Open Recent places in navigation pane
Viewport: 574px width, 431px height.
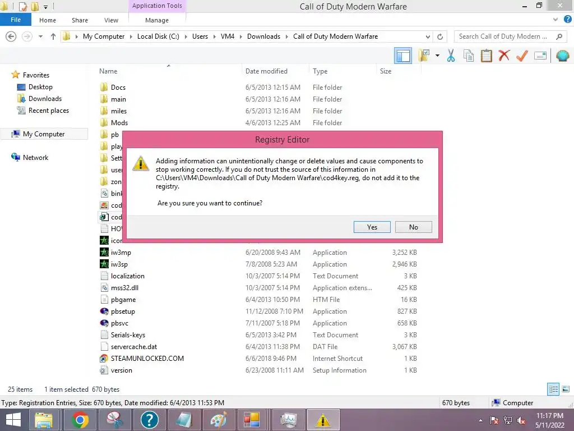(49, 111)
